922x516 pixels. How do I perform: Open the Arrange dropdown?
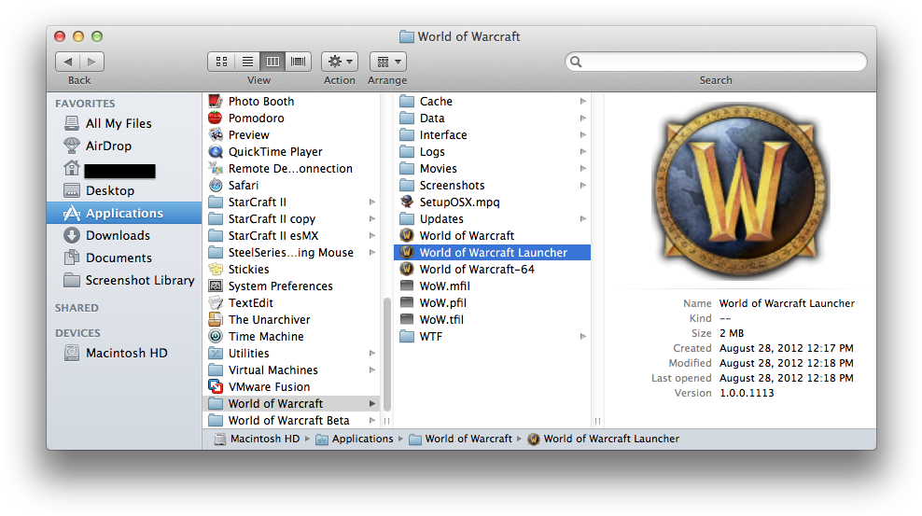[x=388, y=62]
